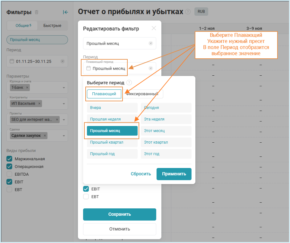Open the Контрагенты dropdown
This screenshot has height=243, width=290.
(x=64, y=104)
